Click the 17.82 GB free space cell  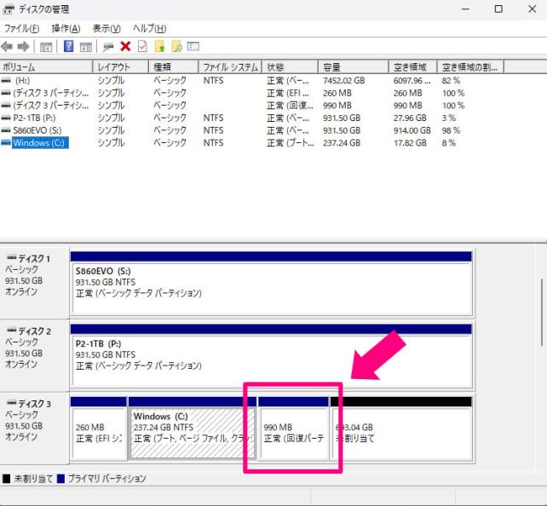[x=410, y=143]
